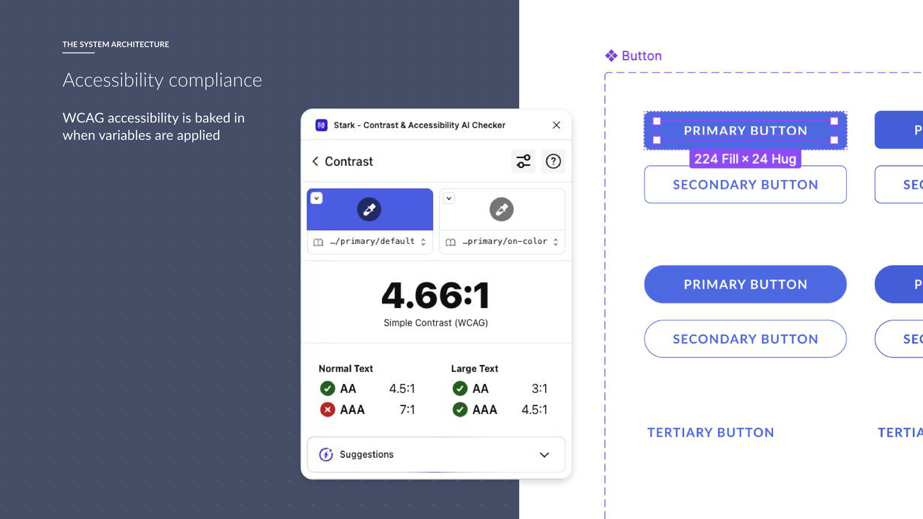
Task: Open the contrast settings sliders icon
Action: [x=523, y=161]
